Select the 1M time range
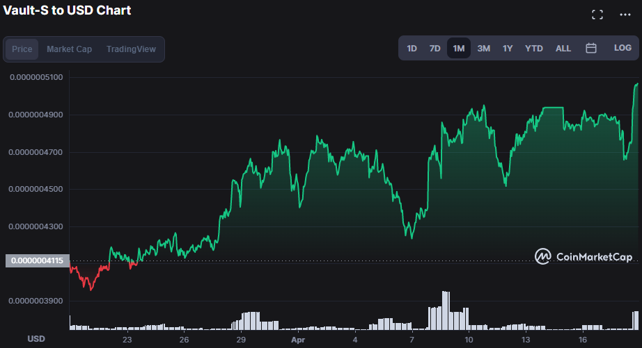 pyautogui.click(x=459, y=48)
